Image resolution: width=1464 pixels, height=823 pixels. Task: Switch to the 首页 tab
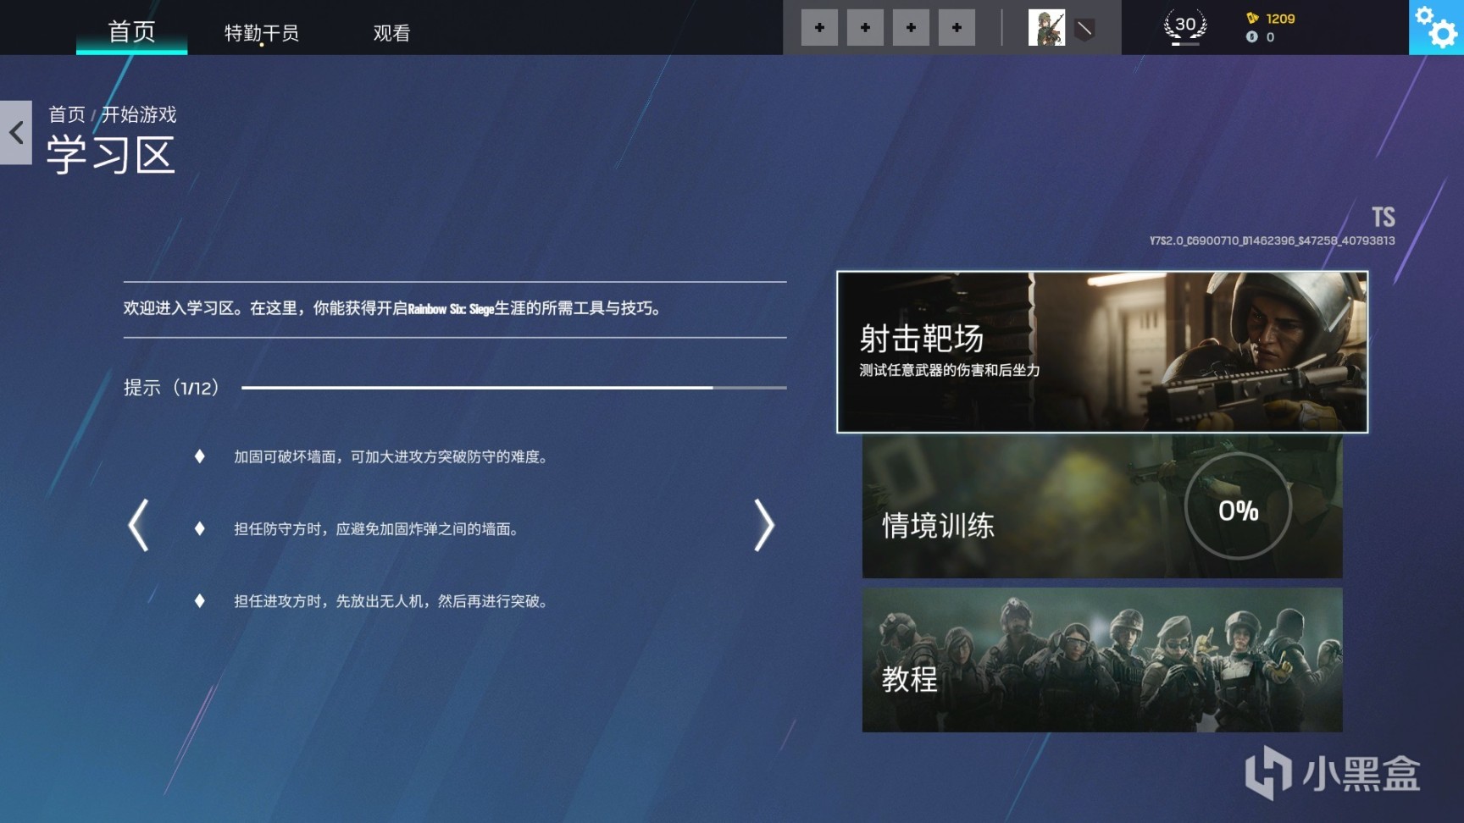[132, 31]
